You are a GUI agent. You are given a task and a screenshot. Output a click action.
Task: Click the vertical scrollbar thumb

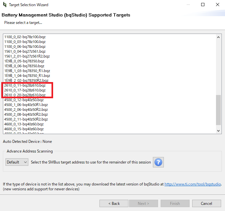(218, 110)
